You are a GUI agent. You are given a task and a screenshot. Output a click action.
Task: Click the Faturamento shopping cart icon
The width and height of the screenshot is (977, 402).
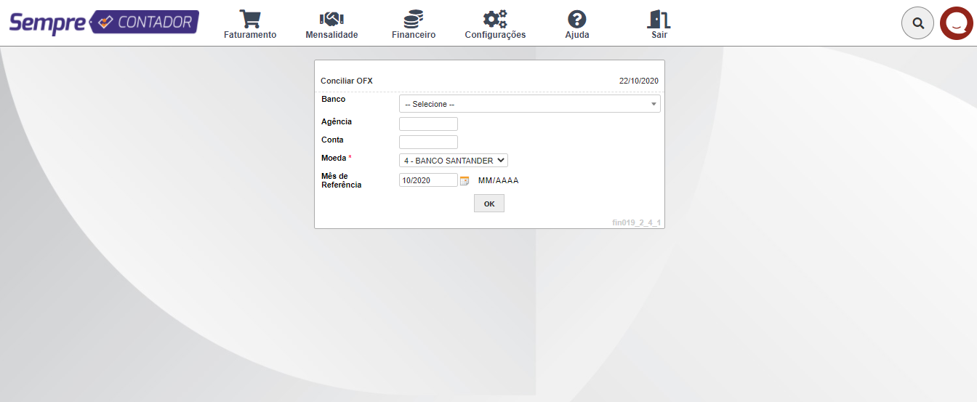pos(250,19)
